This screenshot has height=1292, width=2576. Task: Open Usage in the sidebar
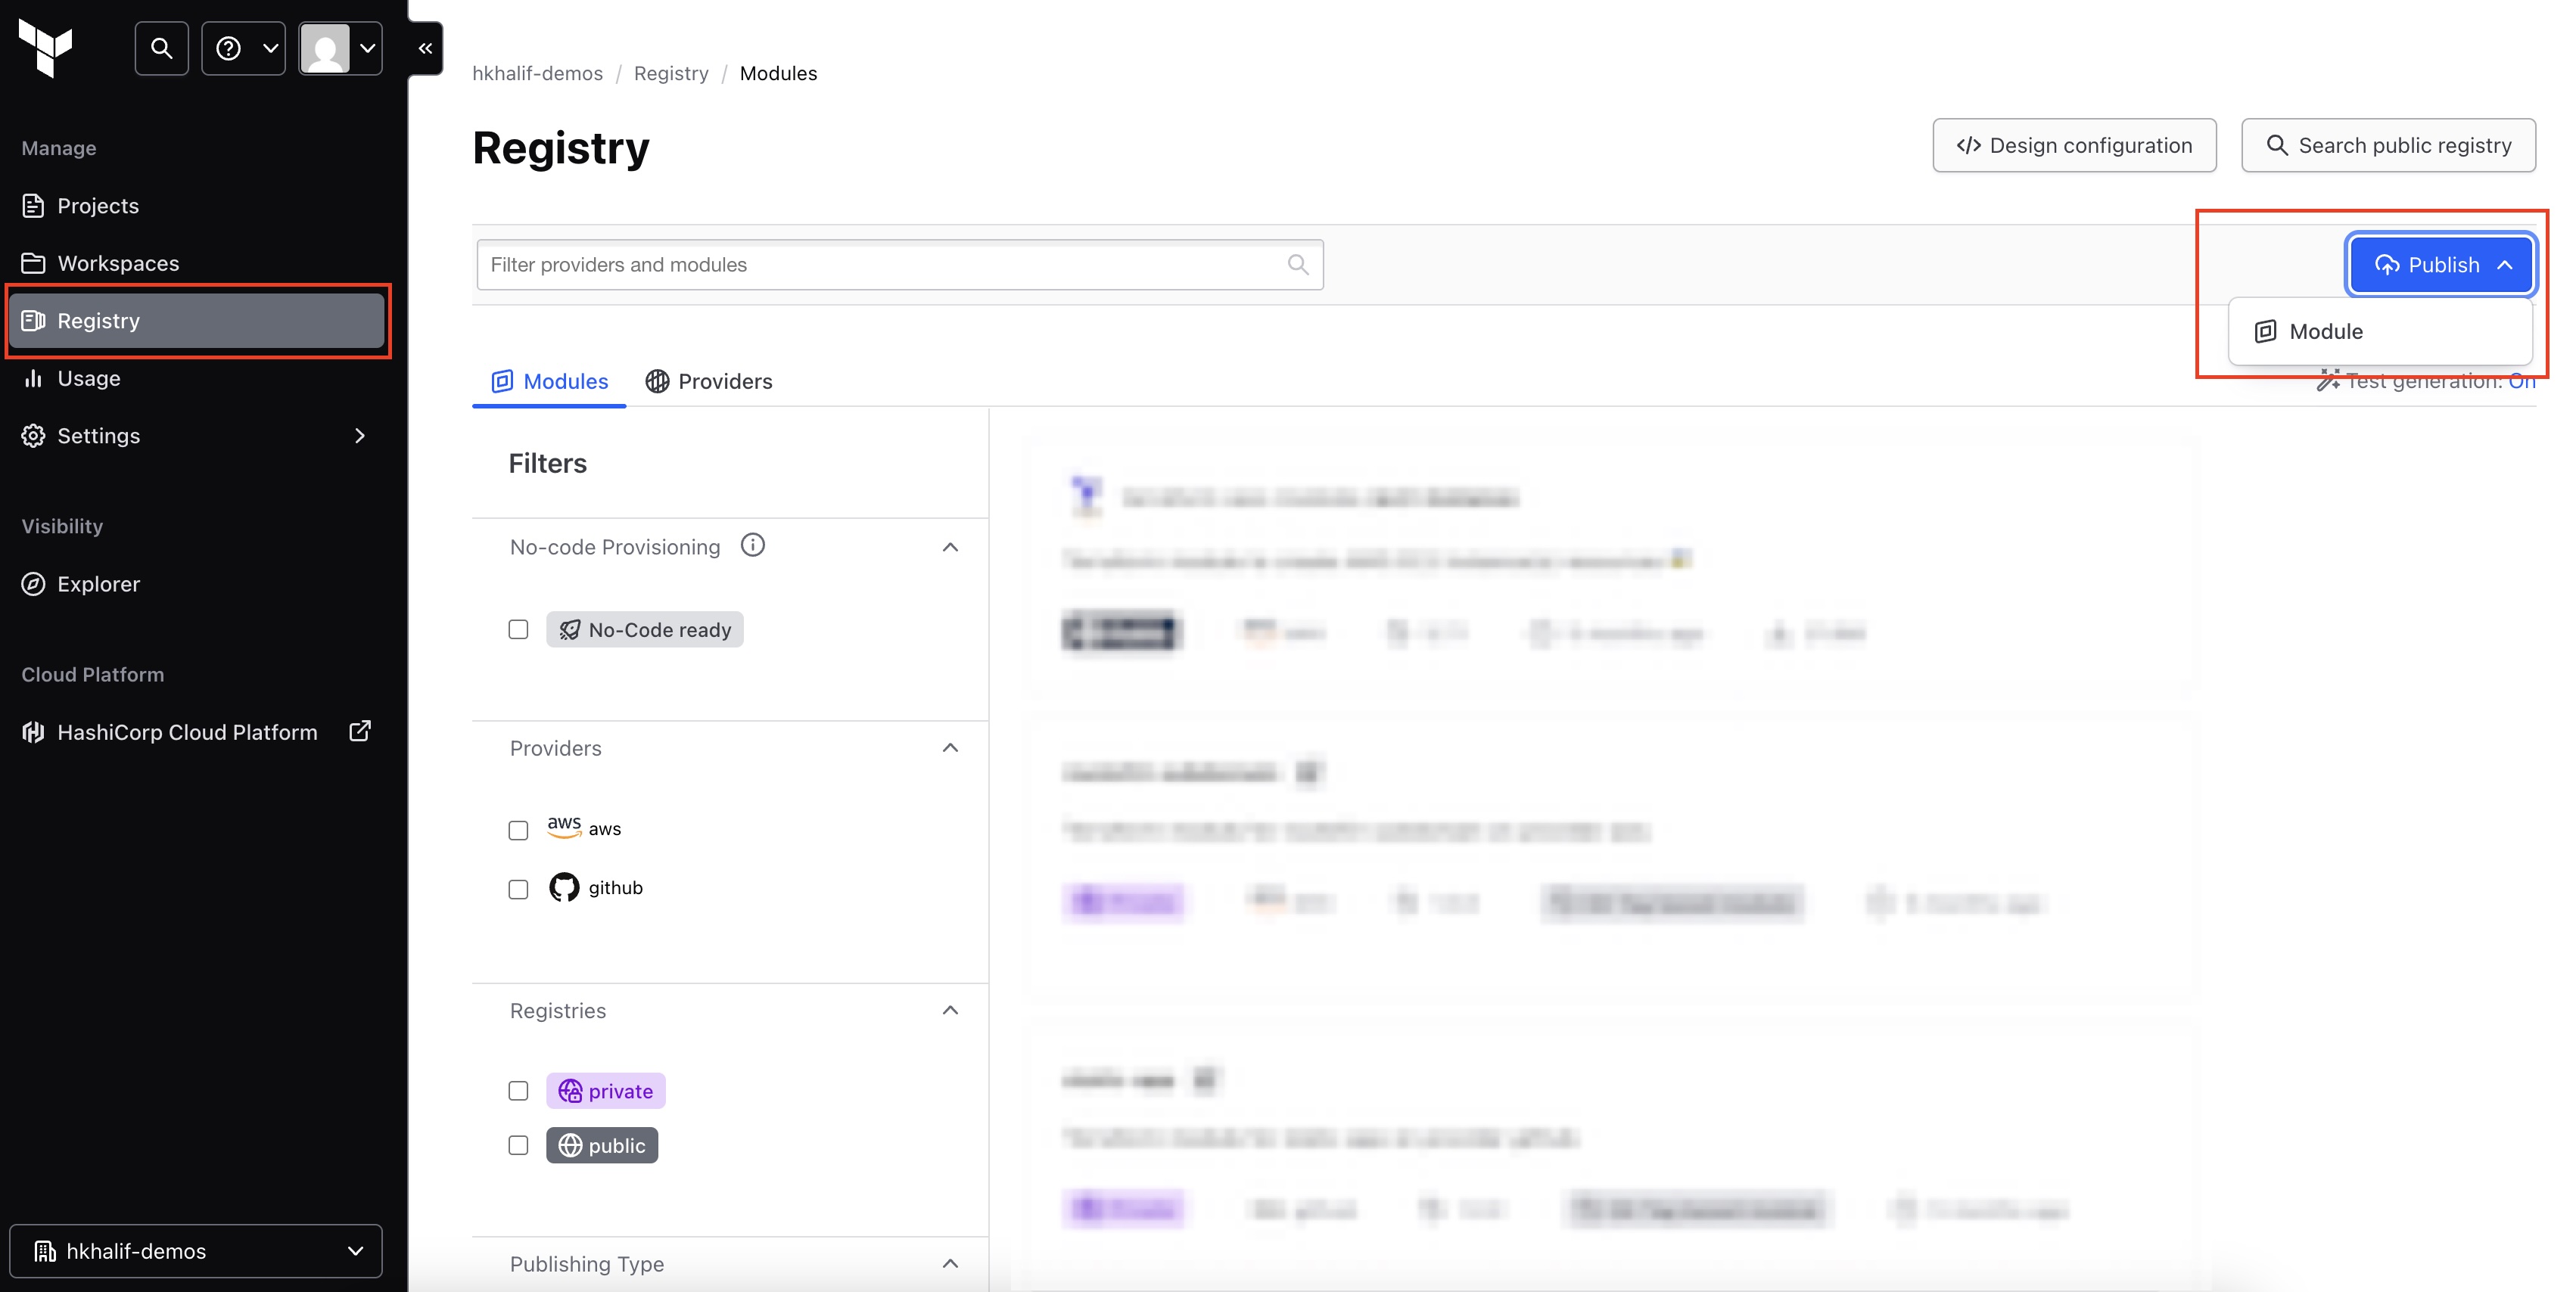(x=196, y=379)
